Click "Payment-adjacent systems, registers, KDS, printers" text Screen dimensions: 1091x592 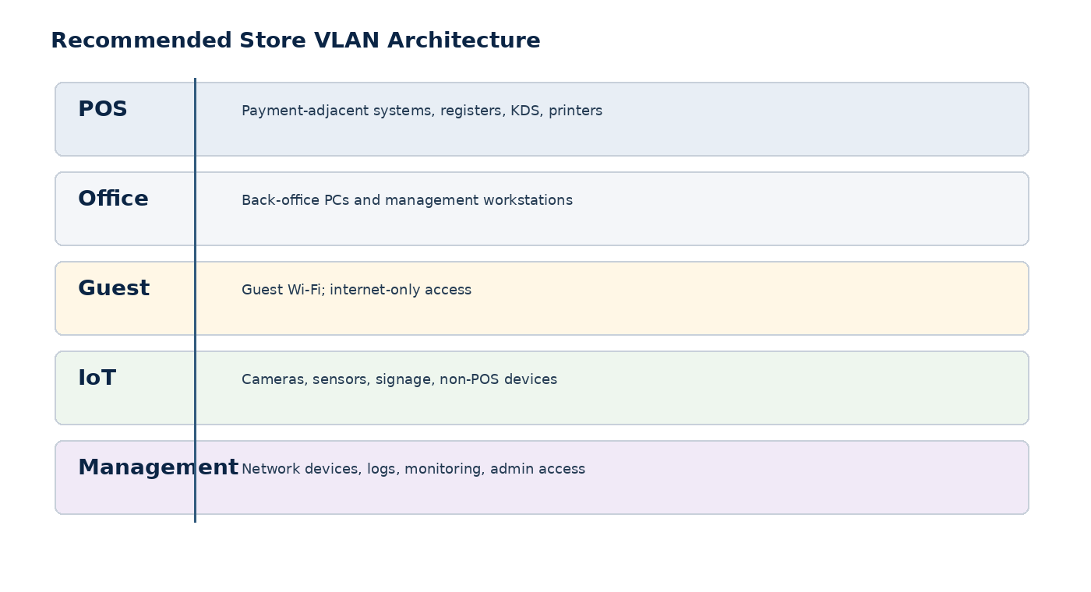[422, 111]
